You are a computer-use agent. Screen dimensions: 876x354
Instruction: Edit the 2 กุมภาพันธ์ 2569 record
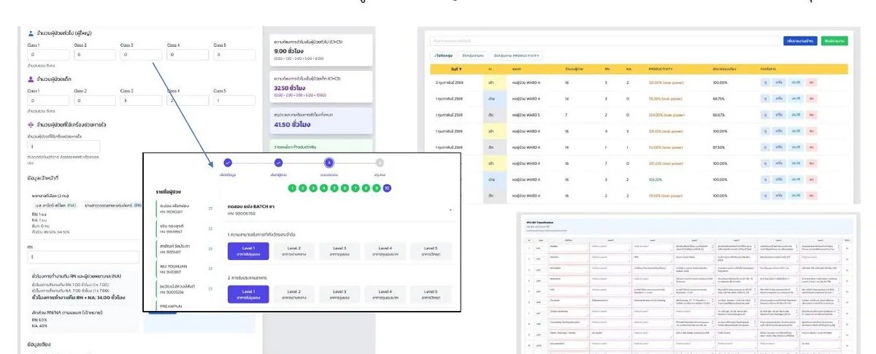click(x=780, y=83)
